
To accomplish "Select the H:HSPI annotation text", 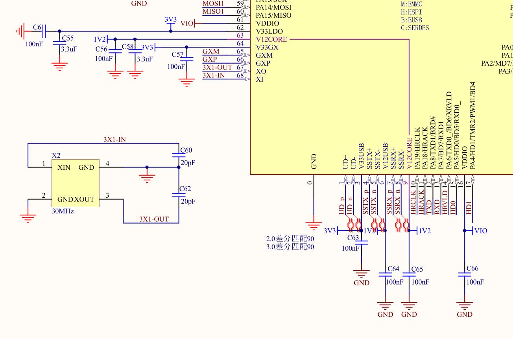I will coord(412,12).
